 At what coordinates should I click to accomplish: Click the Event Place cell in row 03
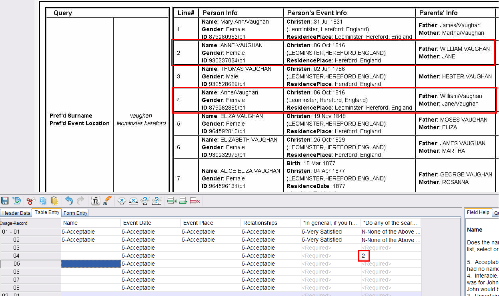pyautogui.click(x=210, y=248)
